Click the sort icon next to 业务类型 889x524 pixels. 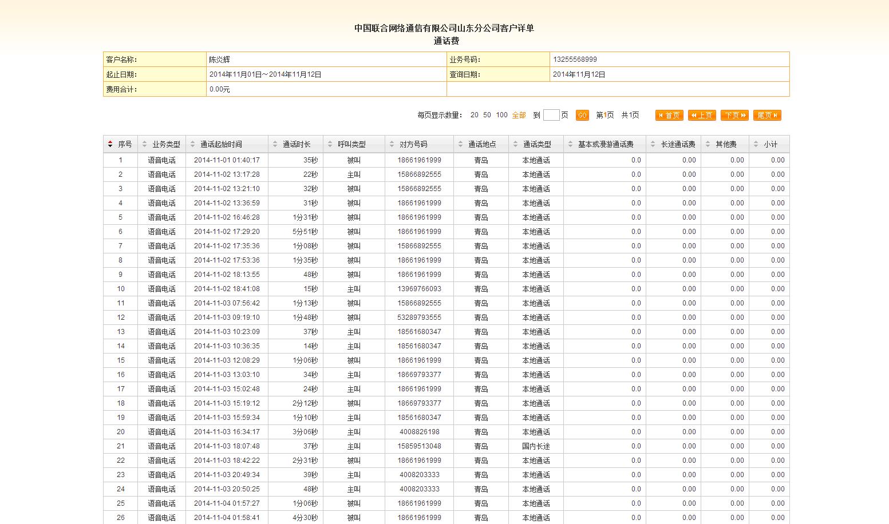[x=144, y=145]
